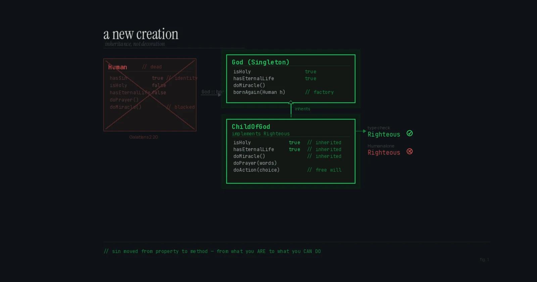
Task: Click the hasEternalLife property in the God box
Action: coord(254,79)
